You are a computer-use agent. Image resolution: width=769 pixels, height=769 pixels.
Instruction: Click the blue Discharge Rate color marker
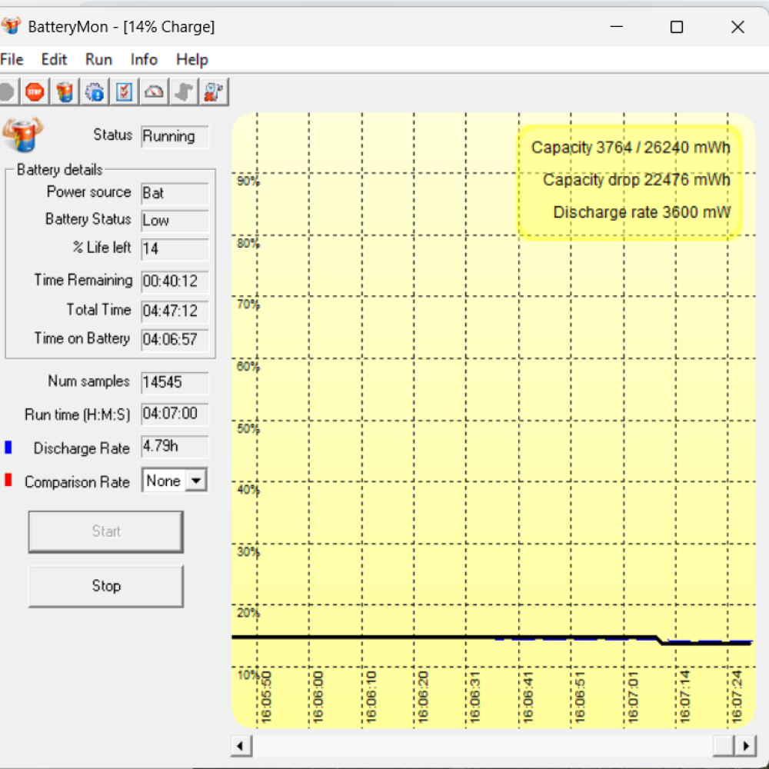coord(8,448)
